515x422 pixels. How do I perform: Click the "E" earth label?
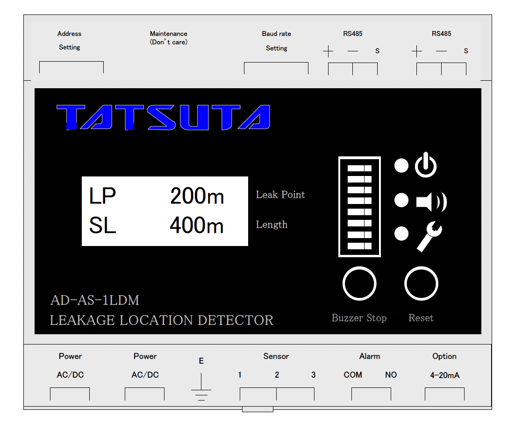click(201, 361)
